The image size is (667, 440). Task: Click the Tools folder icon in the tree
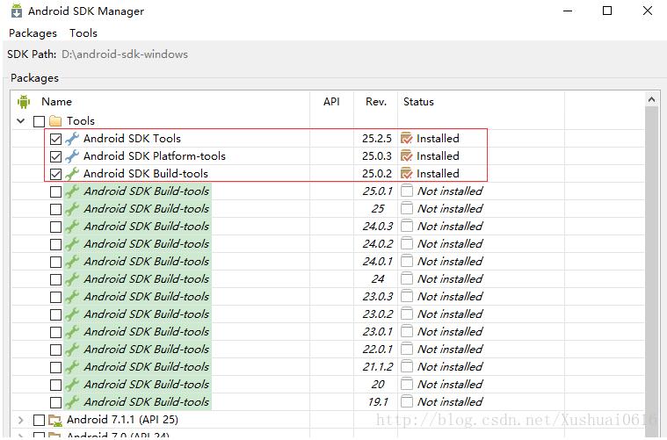(x=55, y=121)
